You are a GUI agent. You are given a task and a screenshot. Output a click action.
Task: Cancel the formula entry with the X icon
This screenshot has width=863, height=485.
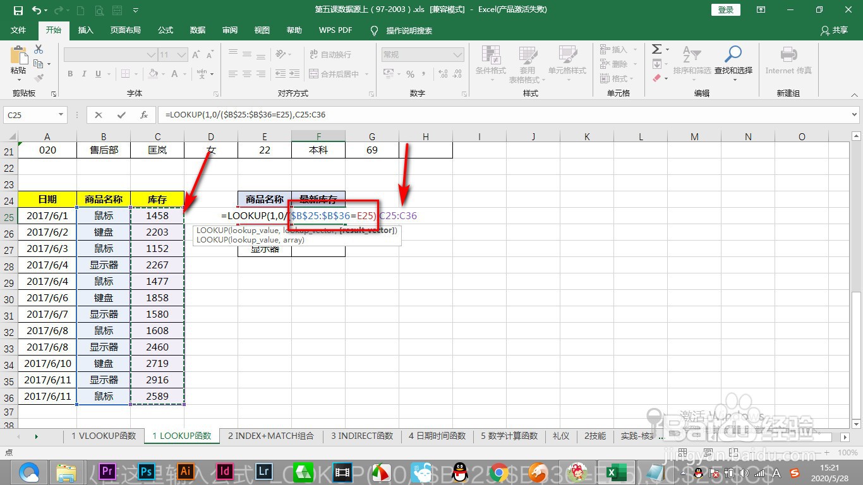pos(99,115)
